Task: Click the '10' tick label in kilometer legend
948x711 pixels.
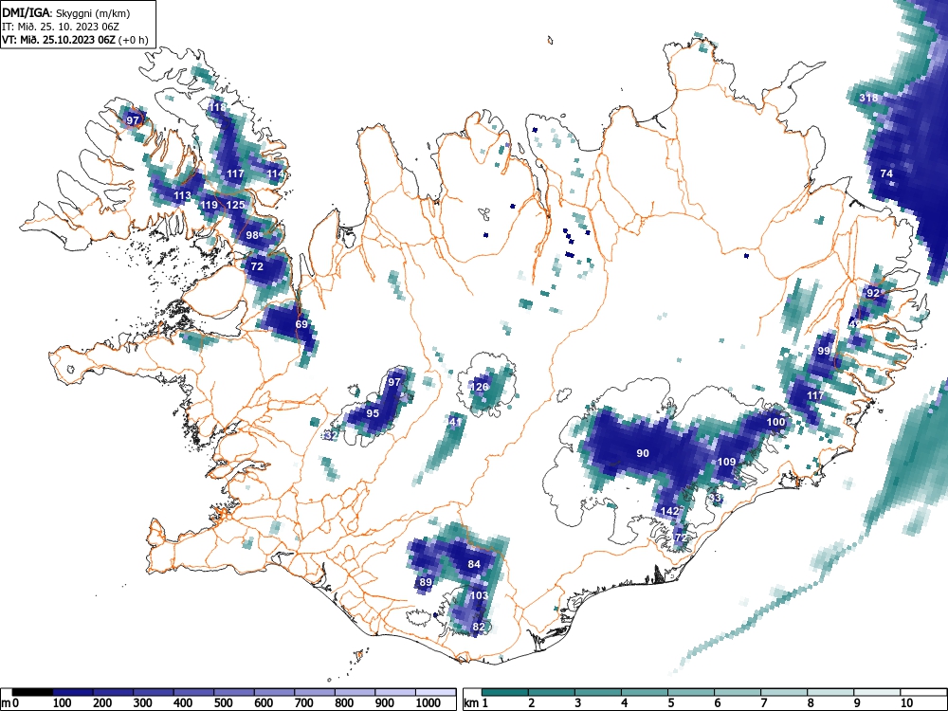Action: coord(905,702)
